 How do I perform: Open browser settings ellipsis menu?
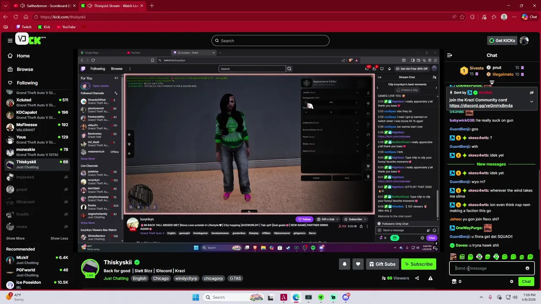pyautogui.click(x=514, y=17)
